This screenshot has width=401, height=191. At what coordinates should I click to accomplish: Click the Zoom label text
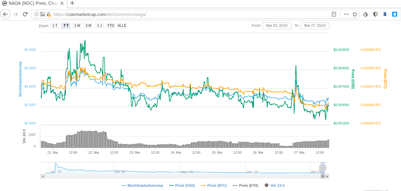point(44,26)
